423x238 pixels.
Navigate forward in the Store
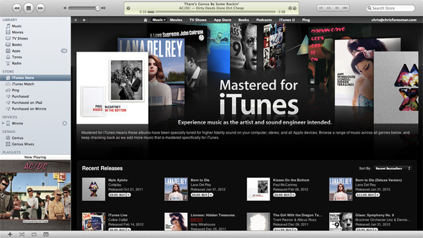pyautogui.click(x=84, y=20)
